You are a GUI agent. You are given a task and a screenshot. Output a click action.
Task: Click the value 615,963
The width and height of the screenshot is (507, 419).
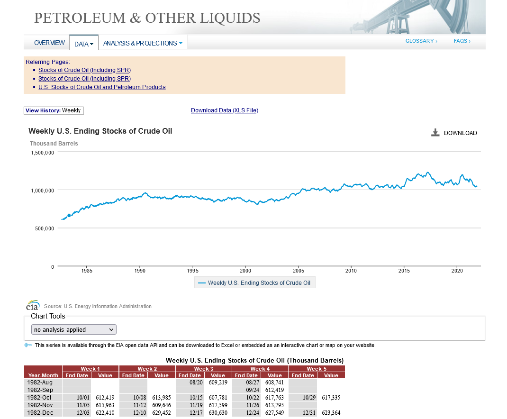click(x=105, y=405)
